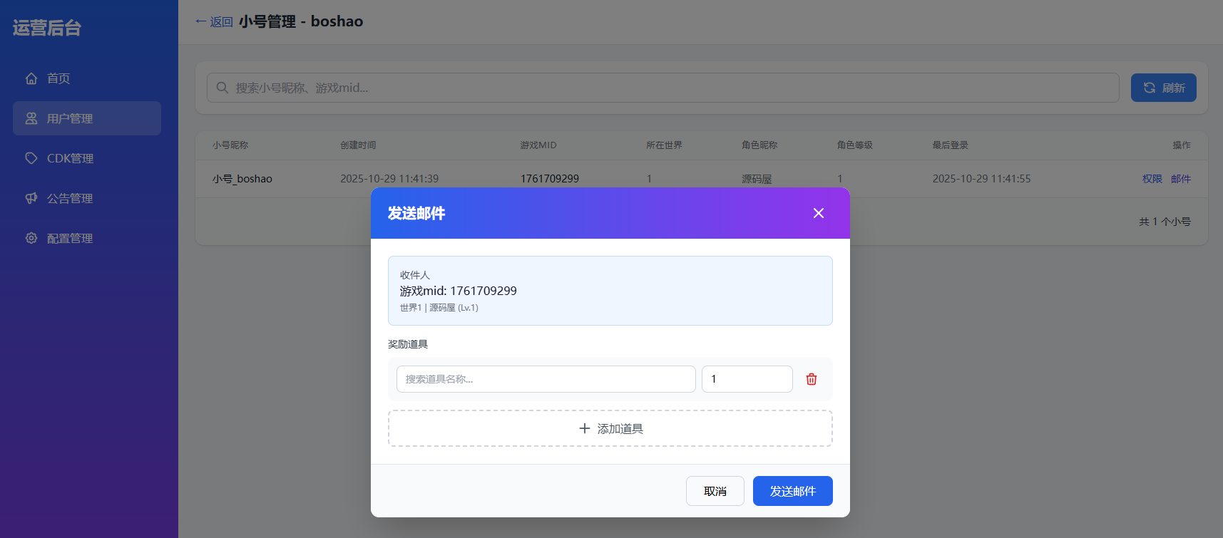Click the 返回 back link

pos(215,22)
